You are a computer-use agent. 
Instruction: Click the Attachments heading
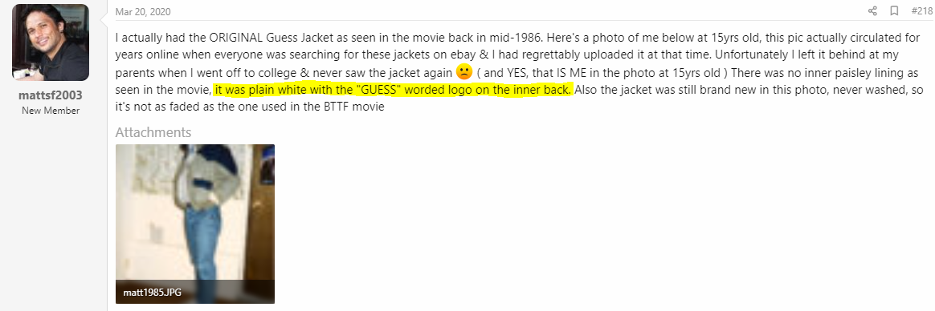153,132
